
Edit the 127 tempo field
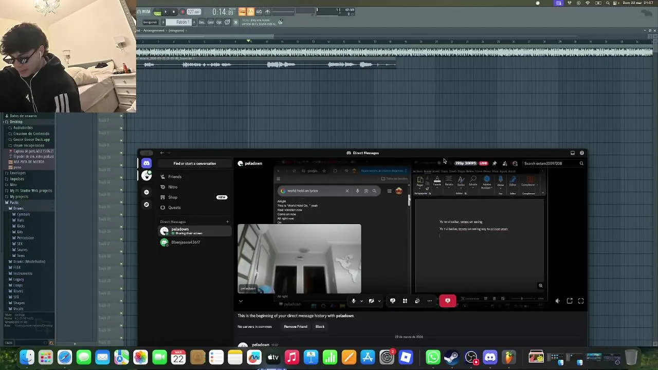coord(193,12)
